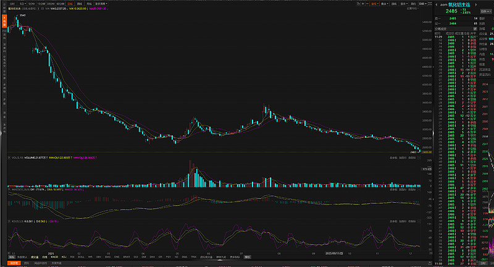Select the DMI indicator tab

click(144, 257)
